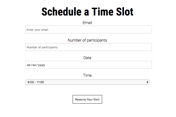Screen dimensions: 176x117
Task: Click the Date label text
Action: pyautogui.click(x=87, y=58)
